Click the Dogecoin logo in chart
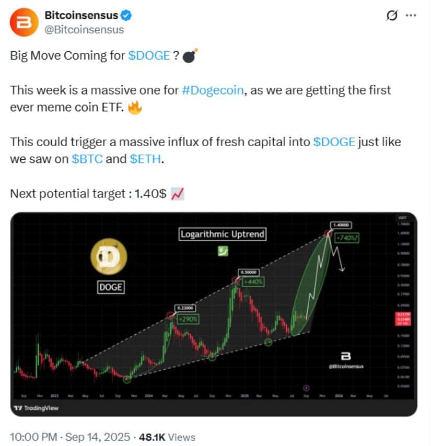This screenshot has height=446, width=431. pyautogui.click(x=109, y=256)
